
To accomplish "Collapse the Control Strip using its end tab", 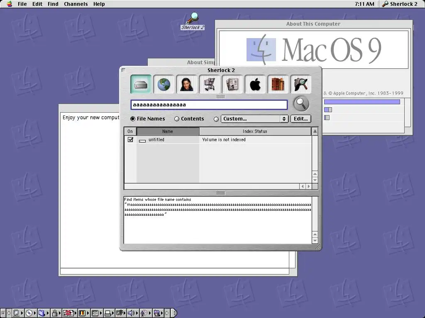I will (x=174, y=313).
